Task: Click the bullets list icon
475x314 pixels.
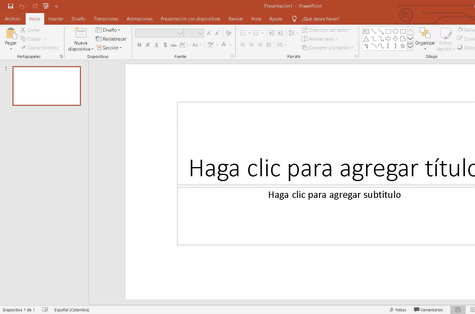Action: (x=243, y=33)
